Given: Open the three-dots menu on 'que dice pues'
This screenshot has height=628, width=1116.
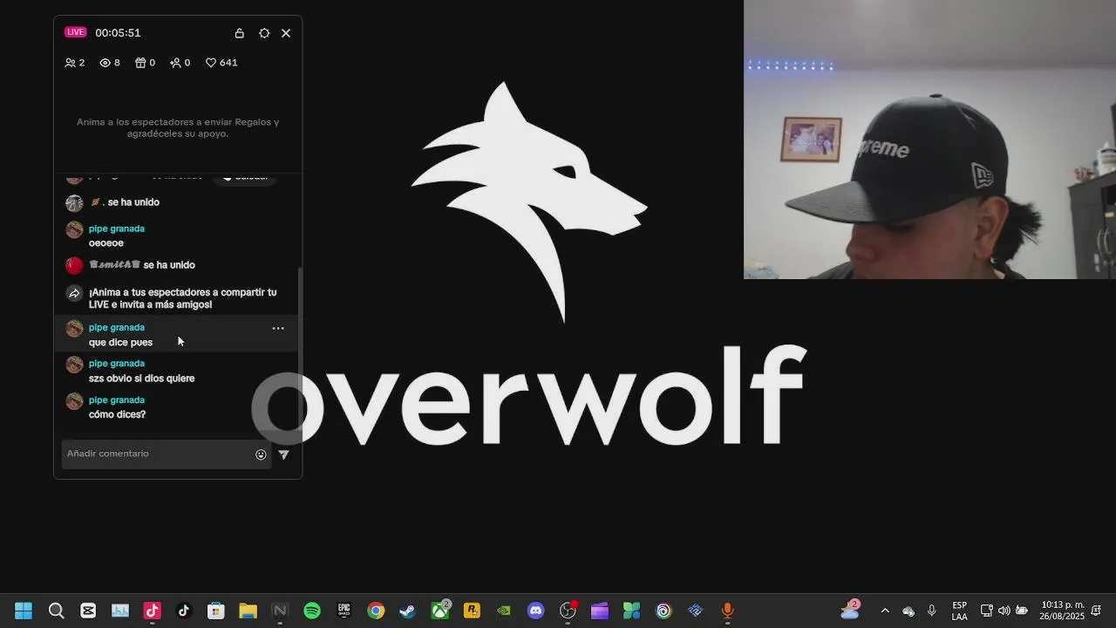Looking at the screenshot, I should 278,328.
